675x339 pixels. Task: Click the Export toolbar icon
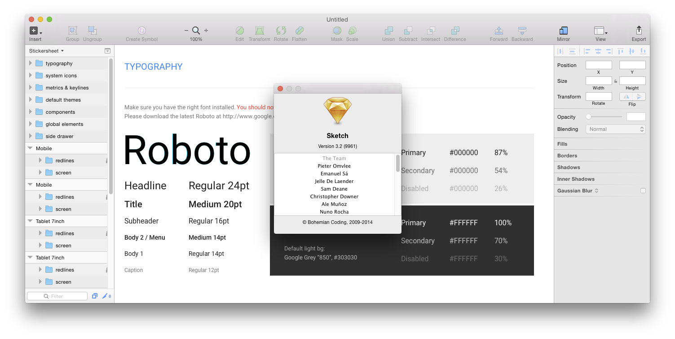[639, 31]
